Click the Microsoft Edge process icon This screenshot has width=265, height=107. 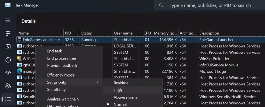[x=20, y=71]
